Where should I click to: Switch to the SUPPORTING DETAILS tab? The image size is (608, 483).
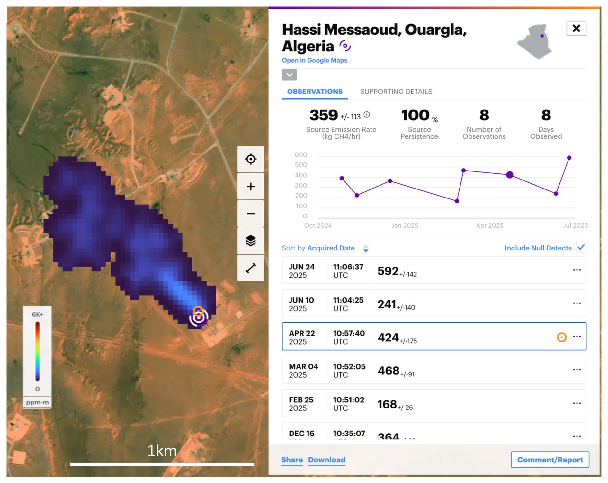pyautogui.click(x=396, y=92)
